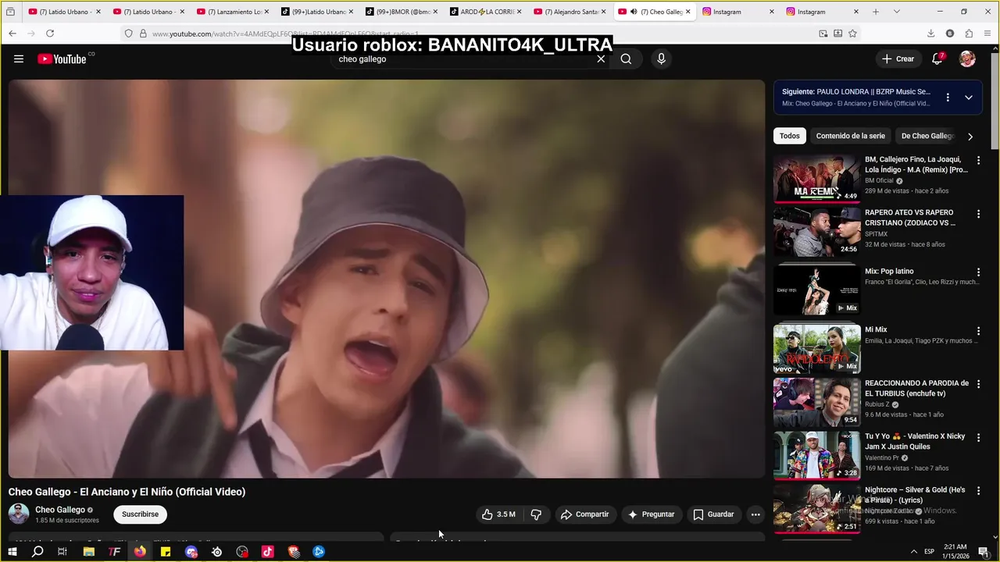
Task: Open Sticky Notes from taskbar
Action: [166, 551]
